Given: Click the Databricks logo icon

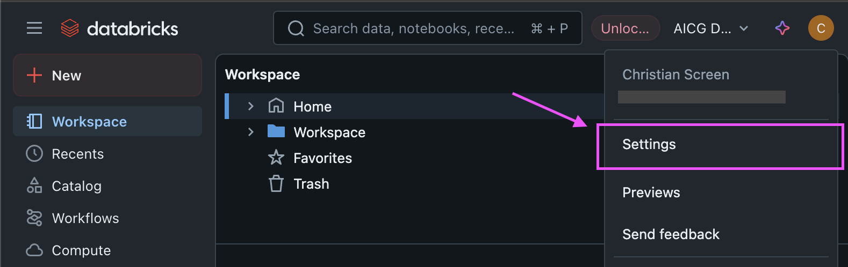Looking at the screenshot, I should point(70,28).
